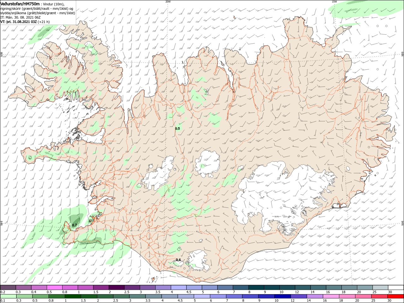
Task: Click the 0.7 precipitation value near Reykjanes
Action: pyautogui.click(x=74, y=225)
